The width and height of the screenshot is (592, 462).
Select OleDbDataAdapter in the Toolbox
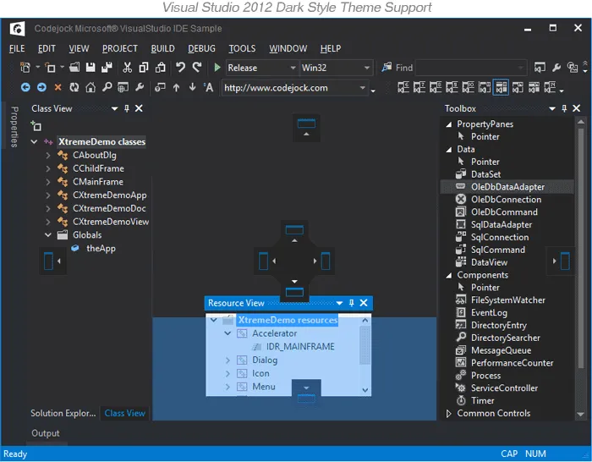click(x=507, y=187)
